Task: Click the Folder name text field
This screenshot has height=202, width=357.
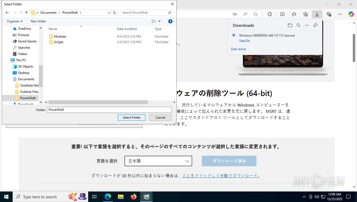Action: point(109,110)
